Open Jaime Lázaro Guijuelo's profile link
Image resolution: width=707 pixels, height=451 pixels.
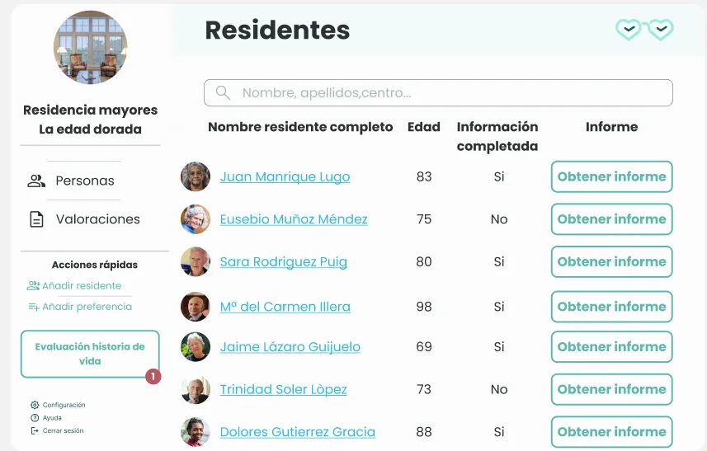pos(290,347)
